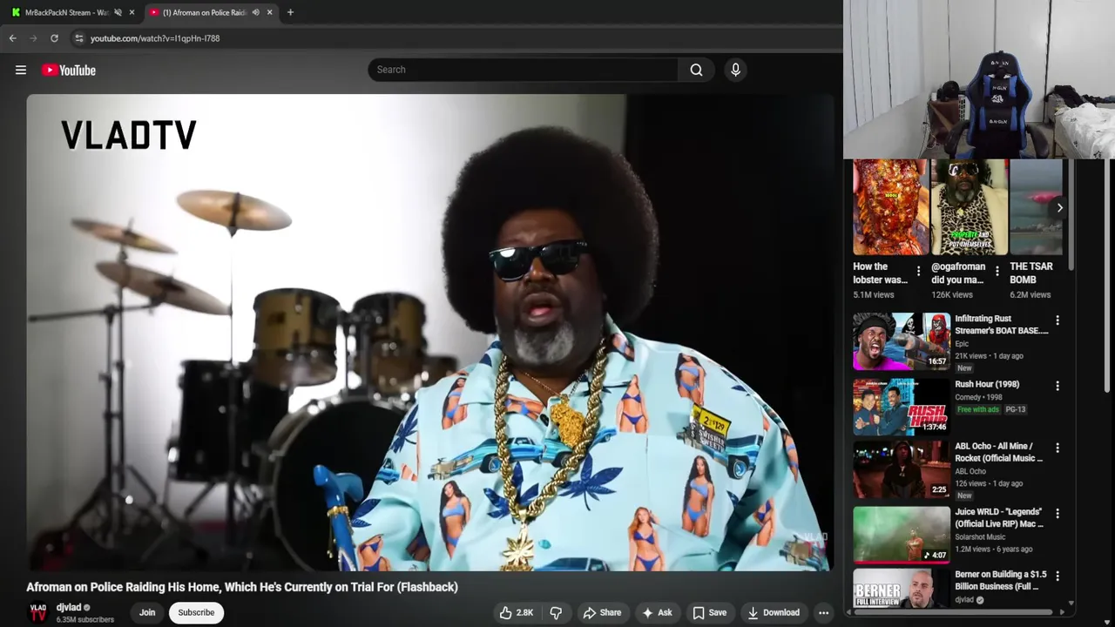Open options for the Infiltrating Rust video
1115x627 pixels.
(x=1058, y=320)
